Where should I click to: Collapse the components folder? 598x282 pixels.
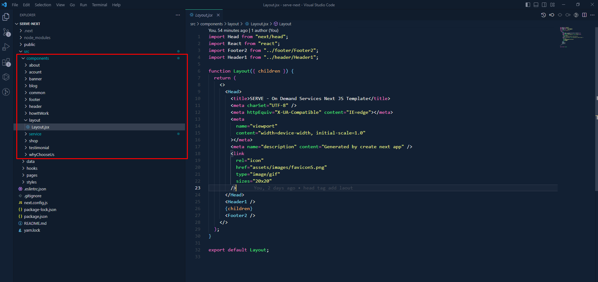tap(99, 58)
